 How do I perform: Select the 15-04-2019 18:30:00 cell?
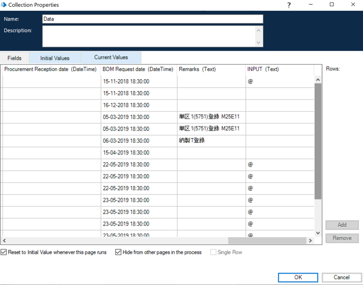(x=139, y=153)
